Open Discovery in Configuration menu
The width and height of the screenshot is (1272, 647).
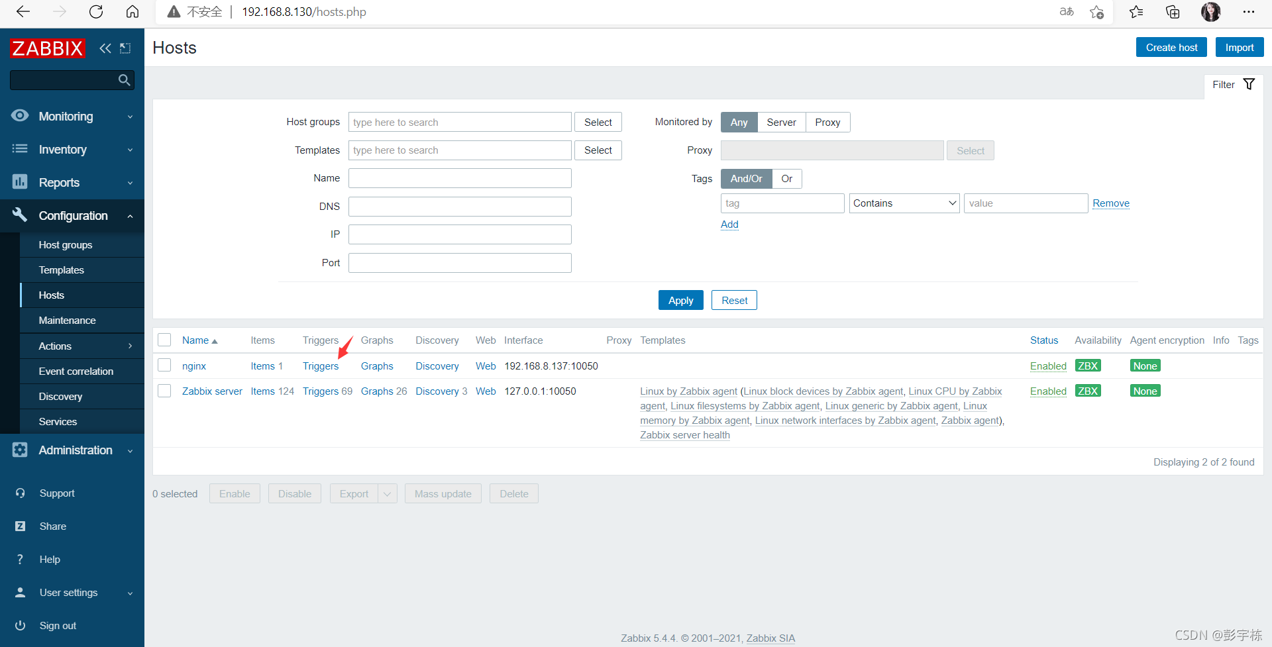pos(82,397)
